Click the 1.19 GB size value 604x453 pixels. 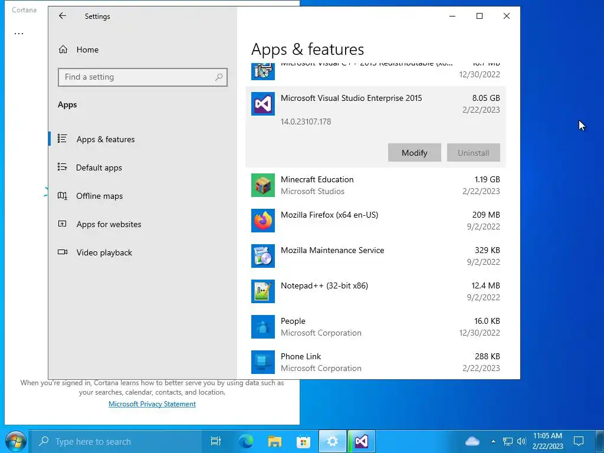tap(487, 179)
